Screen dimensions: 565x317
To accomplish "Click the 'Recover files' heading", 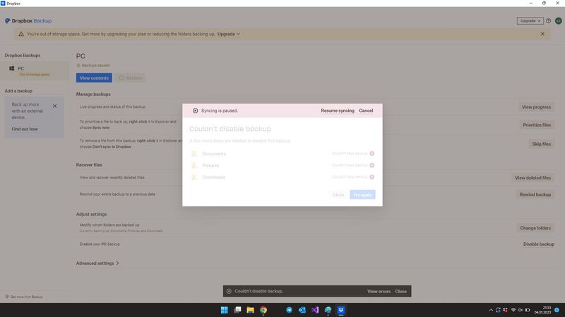I will (89, 165).
